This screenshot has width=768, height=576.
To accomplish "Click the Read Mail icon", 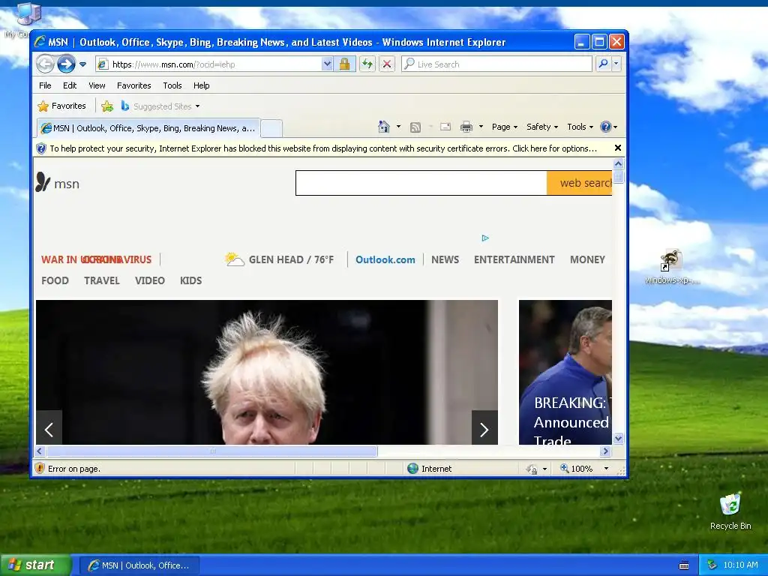I will (x=445, y=127).
